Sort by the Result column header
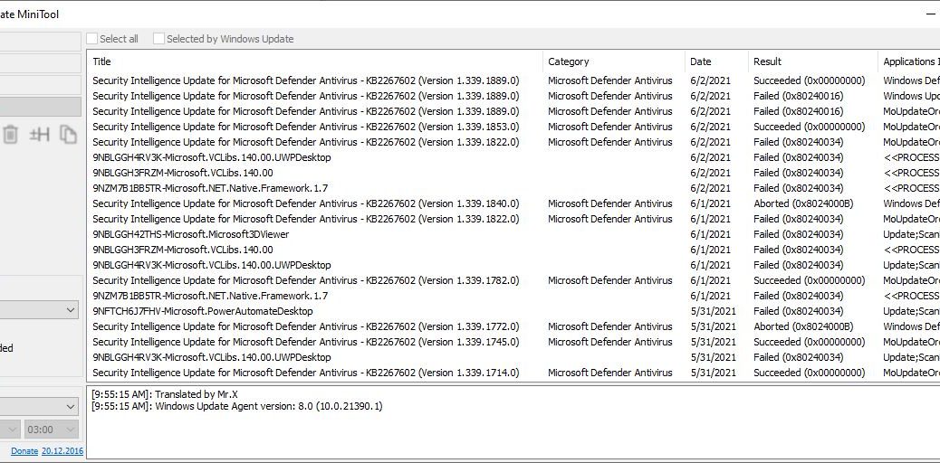Viewport: 940px width, 463px height. (813, 61)
